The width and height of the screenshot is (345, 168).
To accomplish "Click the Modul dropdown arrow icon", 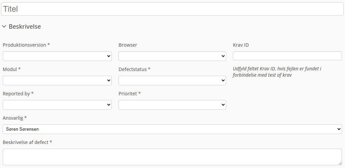I will [x=108, y=81].
